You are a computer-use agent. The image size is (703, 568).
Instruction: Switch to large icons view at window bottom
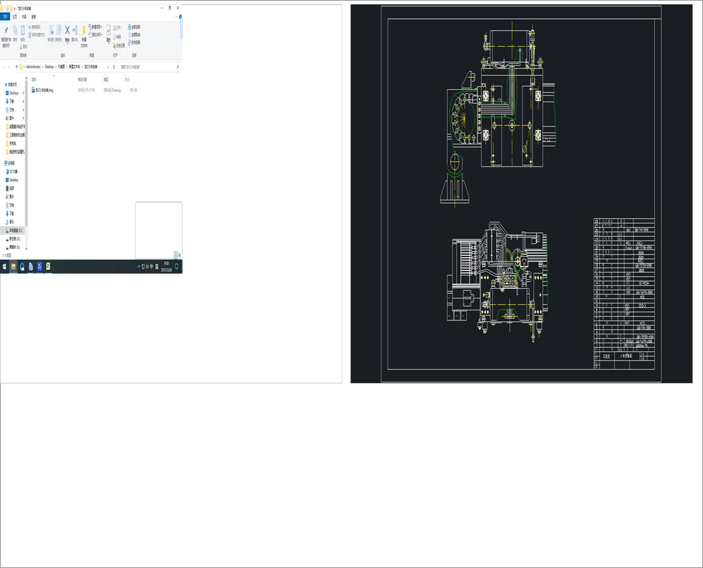pyautogui.click(x=180, y=255)
